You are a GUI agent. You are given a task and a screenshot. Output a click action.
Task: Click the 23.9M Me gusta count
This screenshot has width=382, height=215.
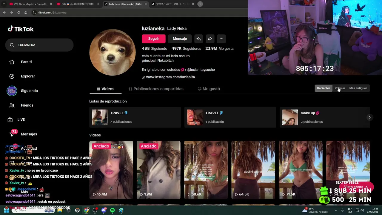(x=219, y=48)
